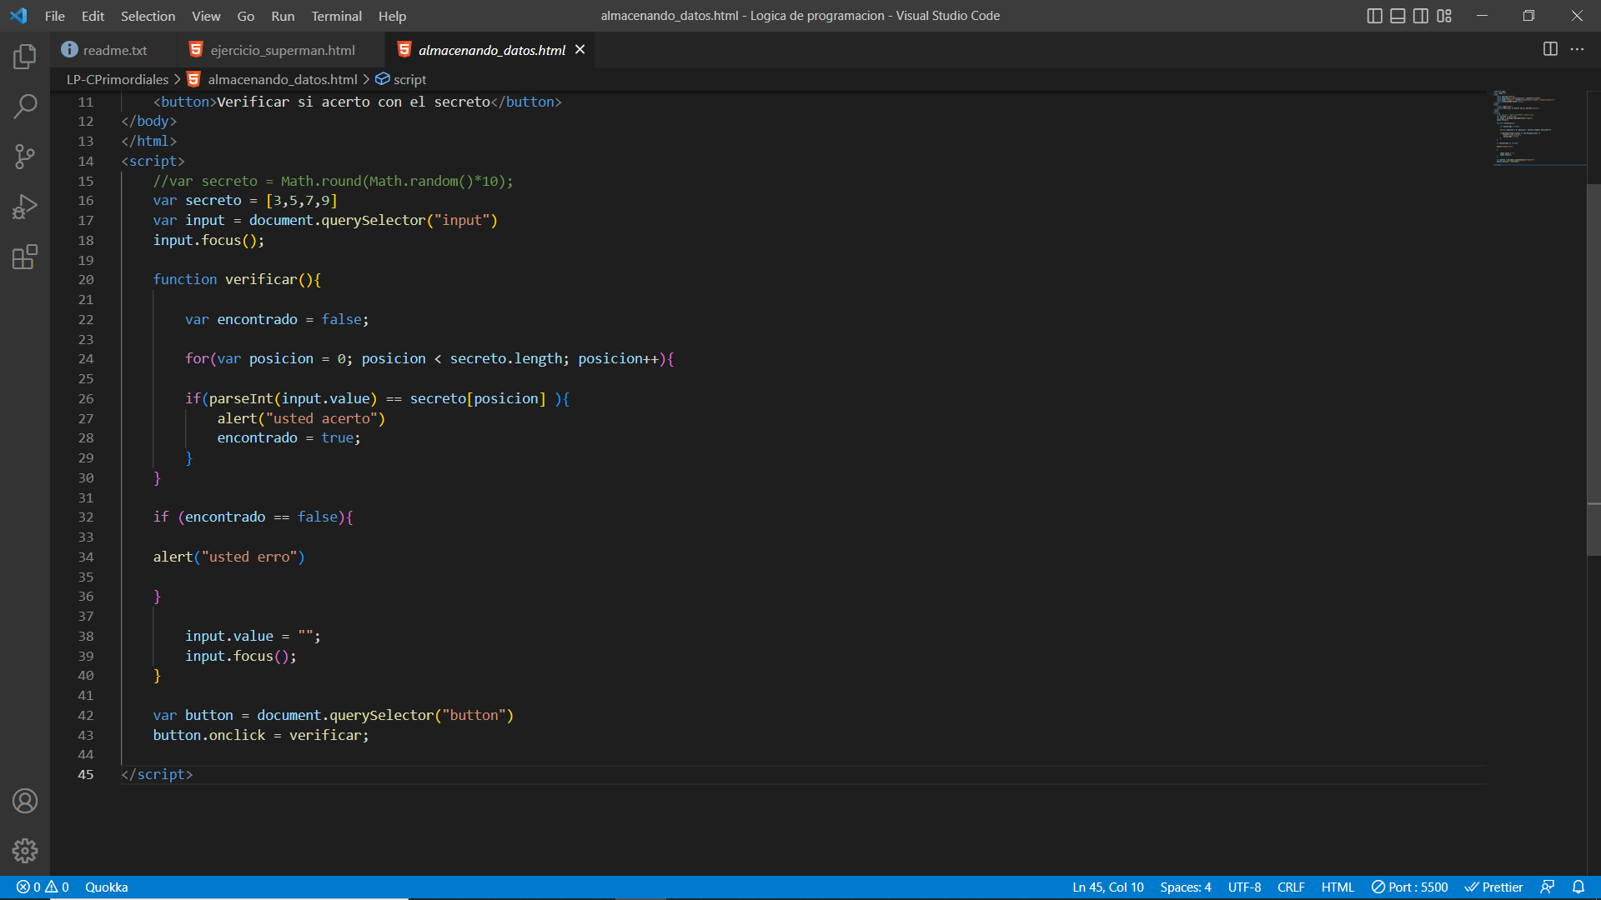Click on 'button.onclick = verificar;' line

pyautogui.click(x=261, y=736)
